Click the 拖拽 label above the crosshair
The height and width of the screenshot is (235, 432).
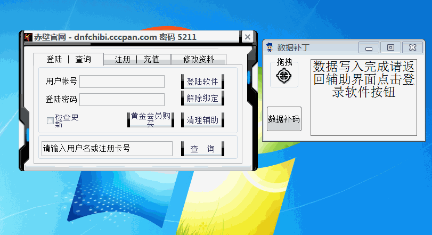284,62
